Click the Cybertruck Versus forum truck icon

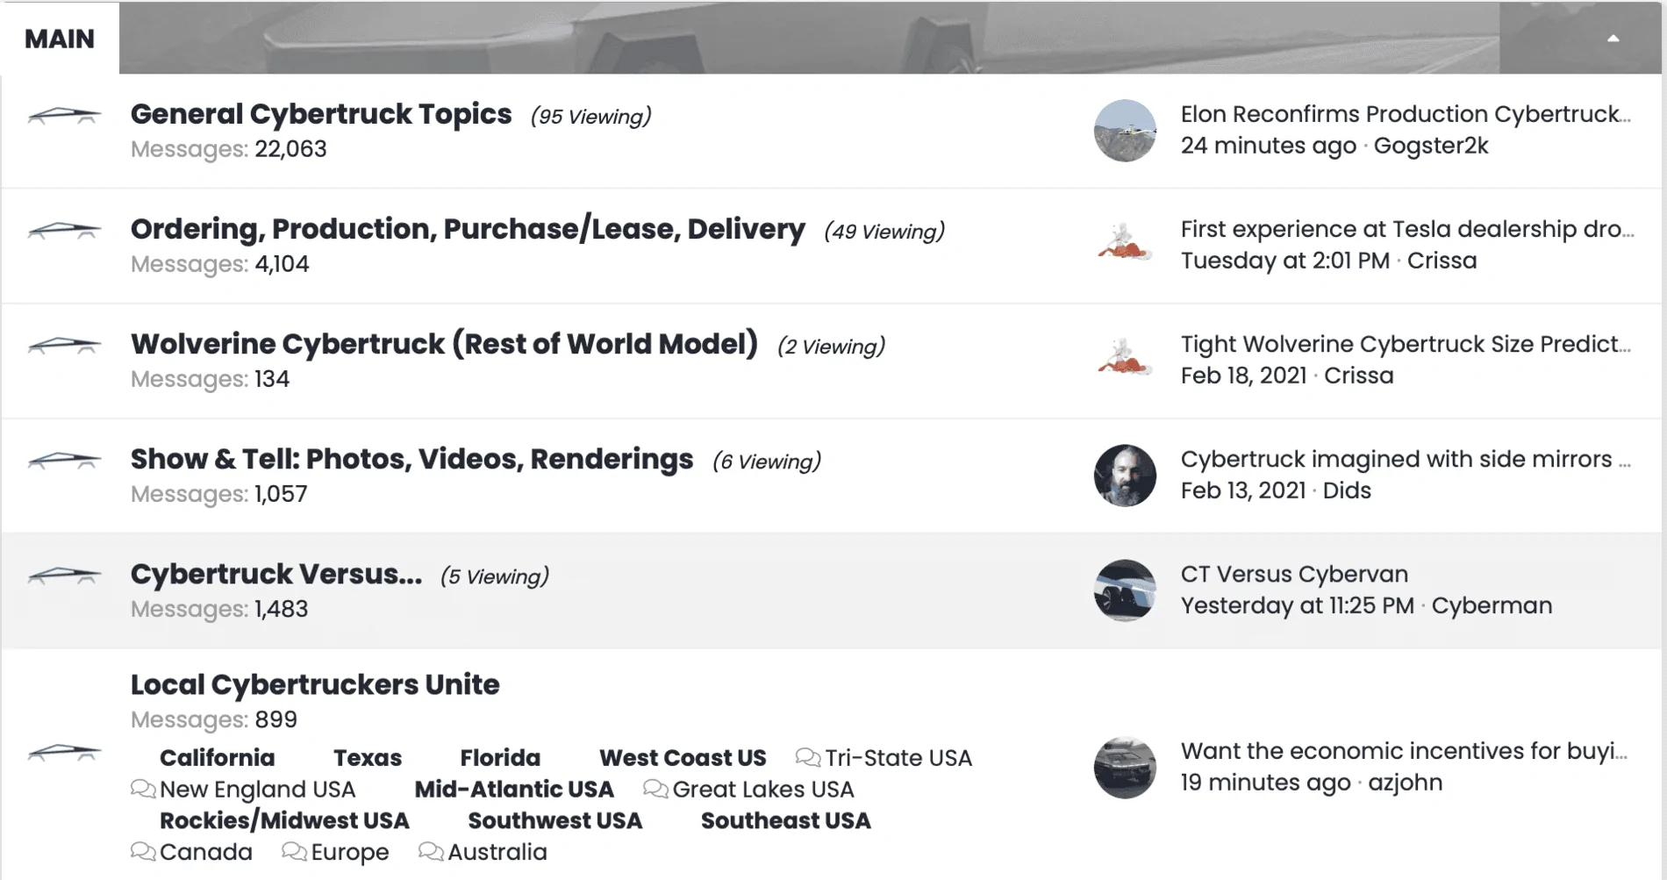(64, 576)
